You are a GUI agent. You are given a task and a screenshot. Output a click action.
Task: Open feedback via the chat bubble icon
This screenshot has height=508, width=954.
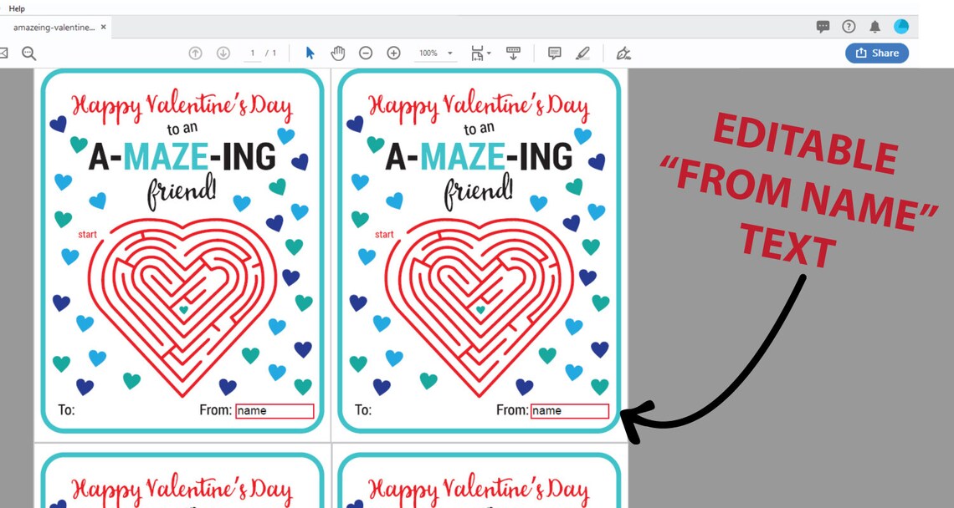point(823,26)
